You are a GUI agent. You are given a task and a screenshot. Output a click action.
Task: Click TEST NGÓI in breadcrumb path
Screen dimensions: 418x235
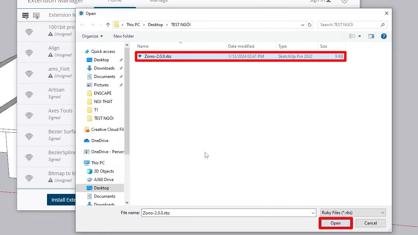(x=180, y=25)
